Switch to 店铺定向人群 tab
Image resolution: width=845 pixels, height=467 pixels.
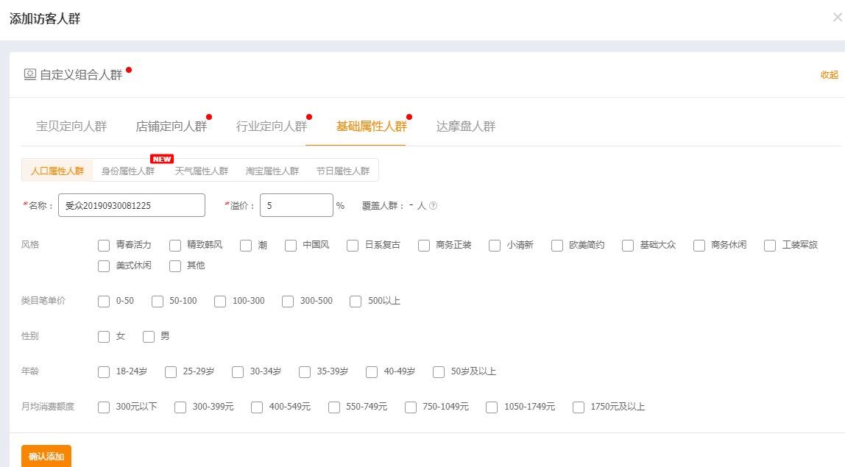click(172, 126)
